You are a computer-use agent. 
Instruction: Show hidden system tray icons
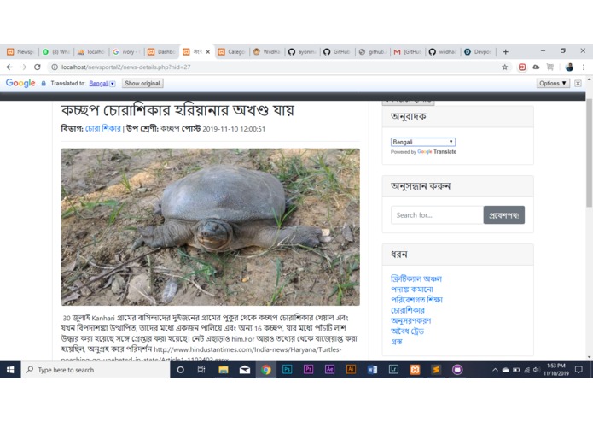495,370
